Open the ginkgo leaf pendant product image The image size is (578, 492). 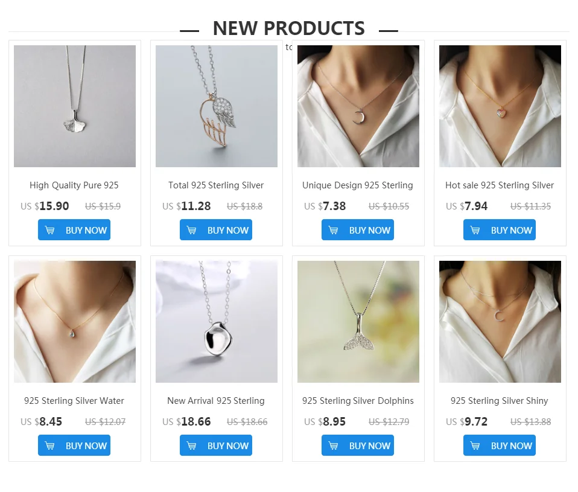click(75, 106)
